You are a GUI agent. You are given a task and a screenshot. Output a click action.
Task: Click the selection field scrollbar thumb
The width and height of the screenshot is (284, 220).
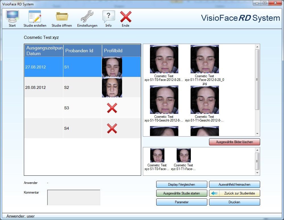[257, 161]
